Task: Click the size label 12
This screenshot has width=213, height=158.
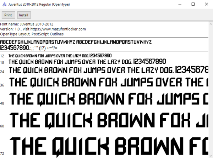Action: (x=2, y=56)
